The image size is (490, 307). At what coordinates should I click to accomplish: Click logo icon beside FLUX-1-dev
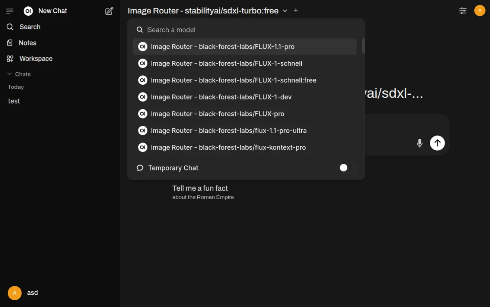pos(143,97)
